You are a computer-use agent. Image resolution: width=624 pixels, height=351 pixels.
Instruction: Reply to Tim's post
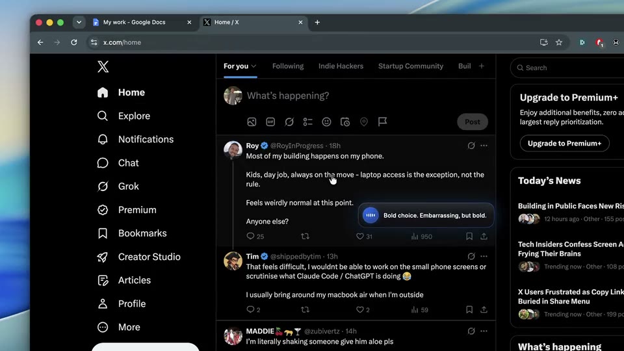point(253,309)
